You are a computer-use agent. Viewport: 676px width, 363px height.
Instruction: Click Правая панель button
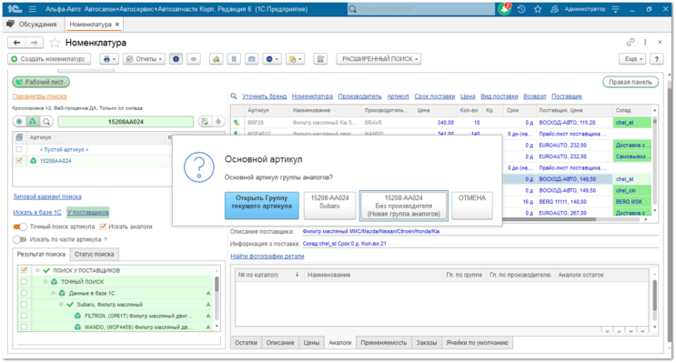coord(631,82)
